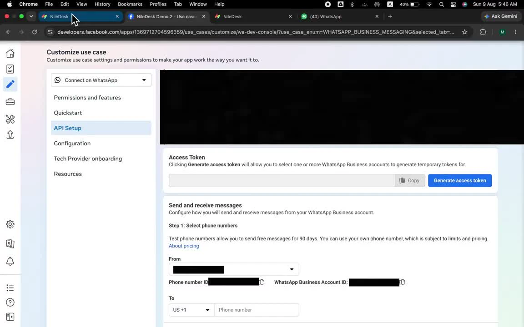The width and height of the screenshot is (524, 327).
Task: Open the Profiles menu in menu bar
Action: (x=158, y=5)
